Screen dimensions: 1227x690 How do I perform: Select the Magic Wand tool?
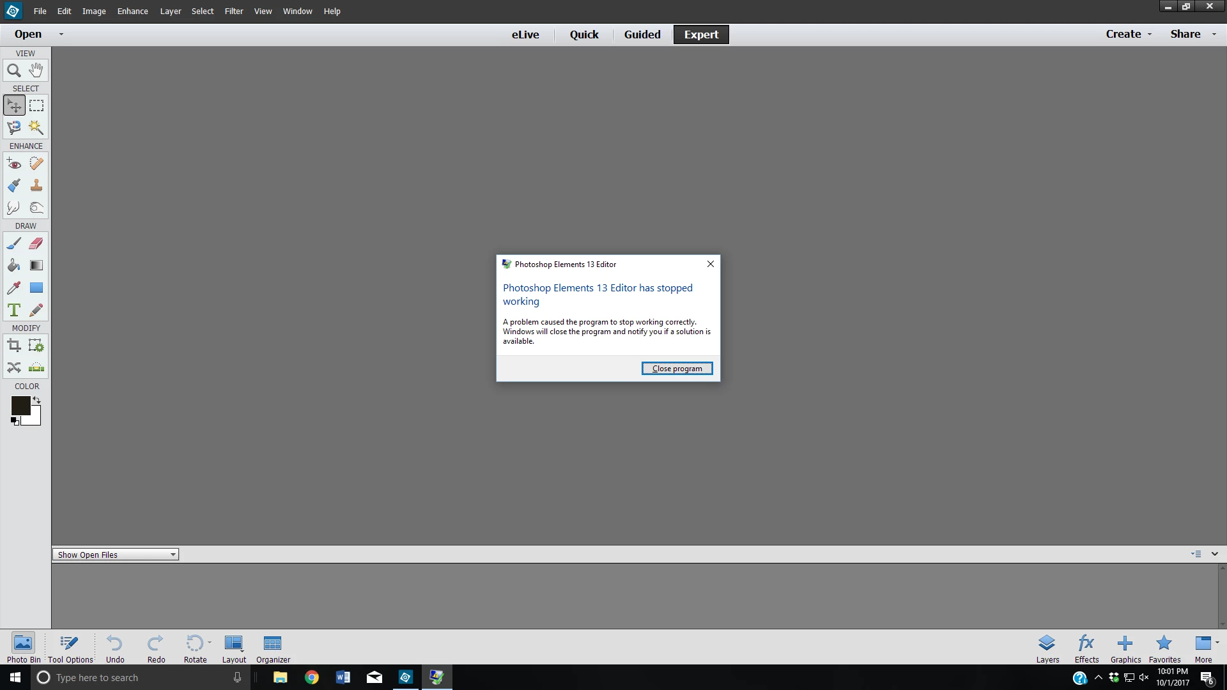tap(36, 128)
